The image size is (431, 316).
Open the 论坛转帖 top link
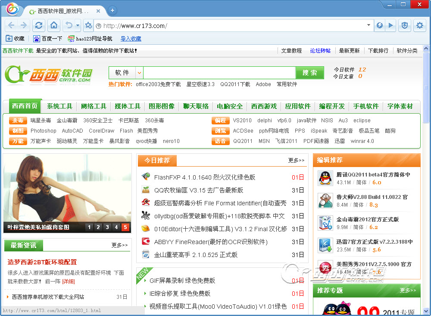[x=320, y=50]
